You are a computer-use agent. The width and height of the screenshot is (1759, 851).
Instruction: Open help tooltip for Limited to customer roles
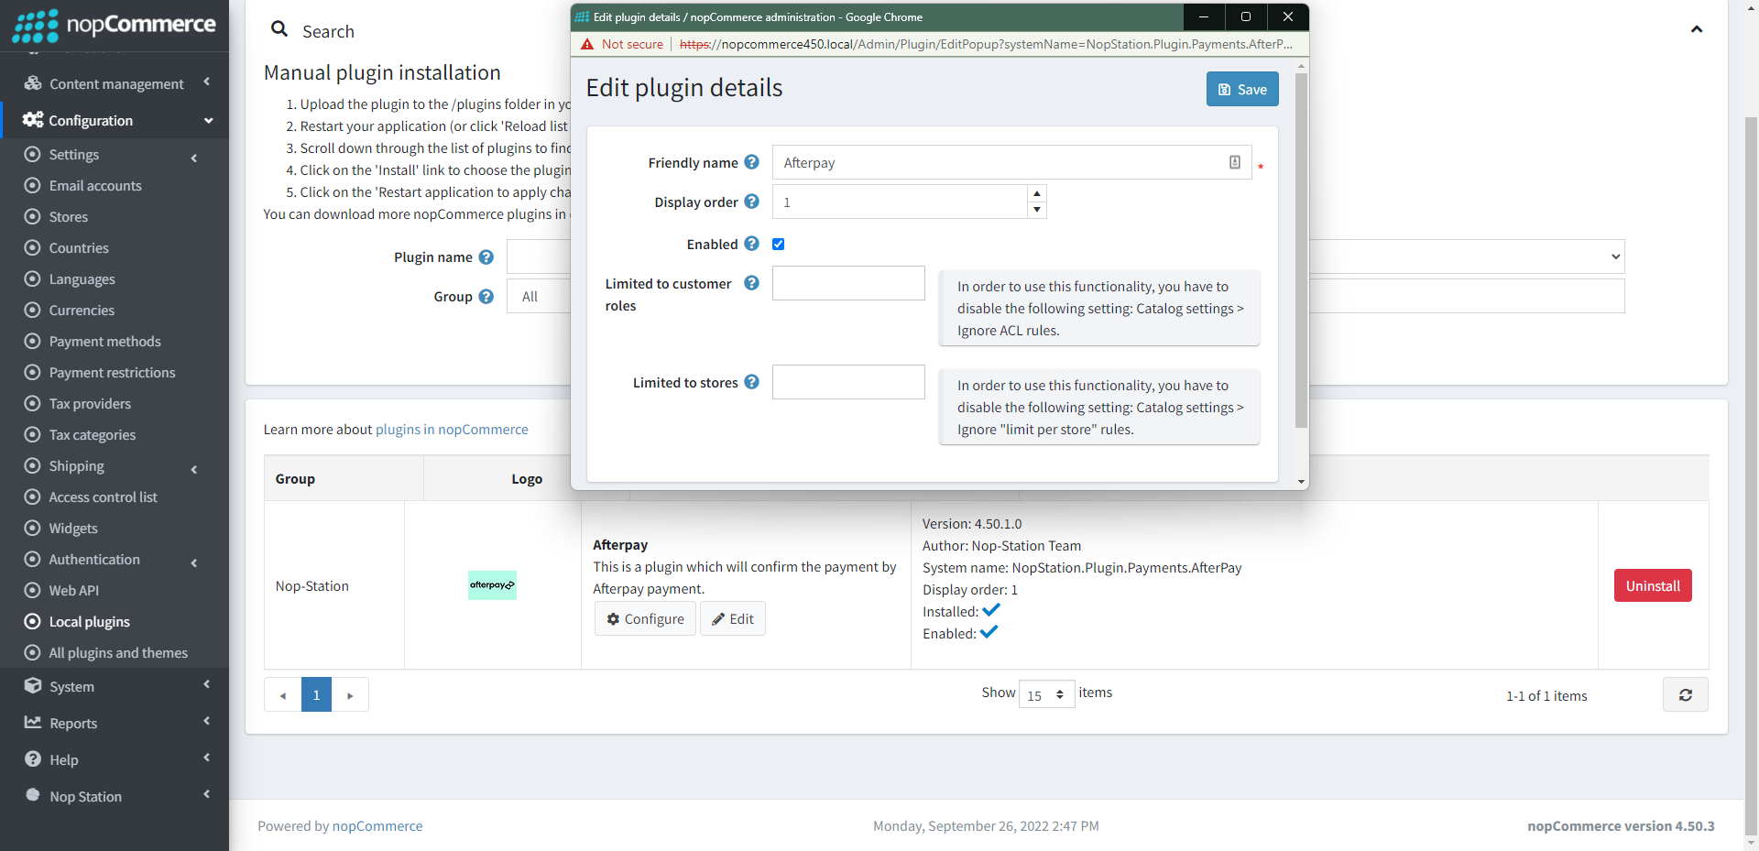click(751, 283)
